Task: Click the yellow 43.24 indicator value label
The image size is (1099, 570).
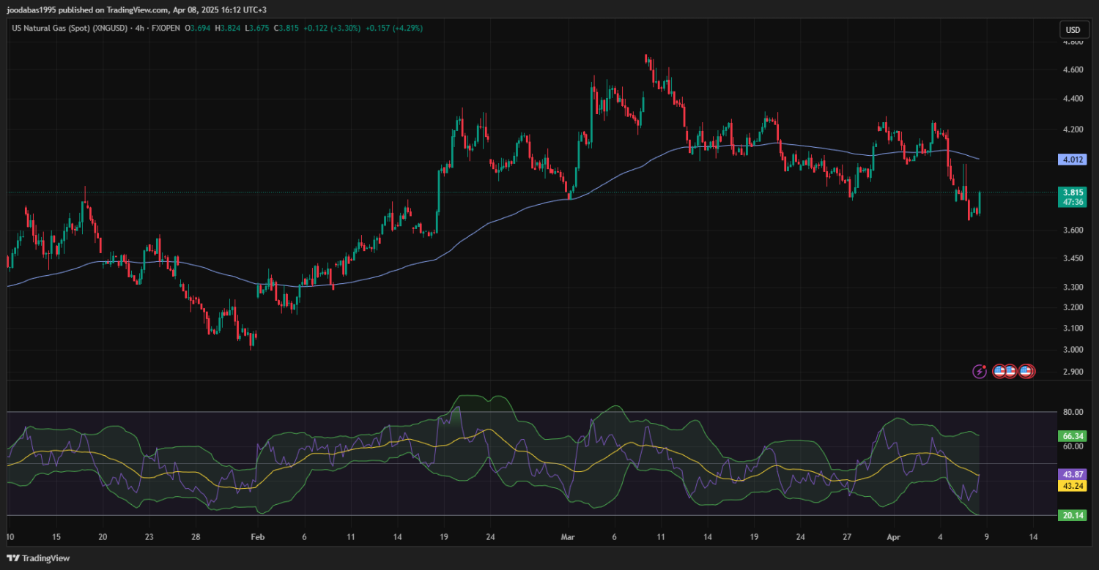Action: (x=1072, y=486)
